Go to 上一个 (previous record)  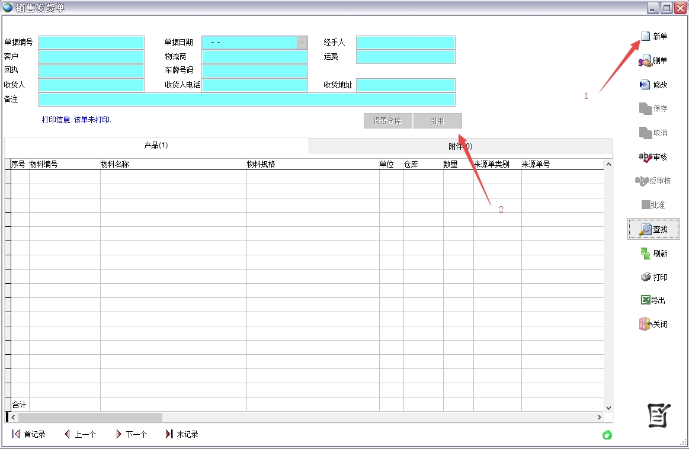80,434
